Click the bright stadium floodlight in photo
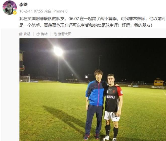The image size is (166, 141). point(58,52)
